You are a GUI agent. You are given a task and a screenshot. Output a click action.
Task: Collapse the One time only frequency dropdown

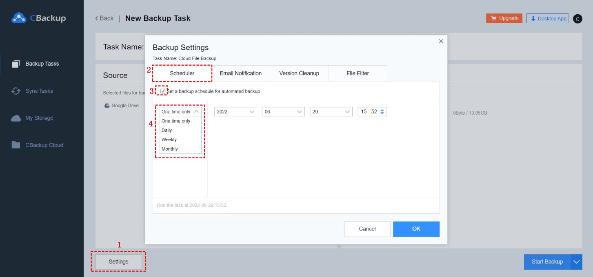click(x=180, y=111)
